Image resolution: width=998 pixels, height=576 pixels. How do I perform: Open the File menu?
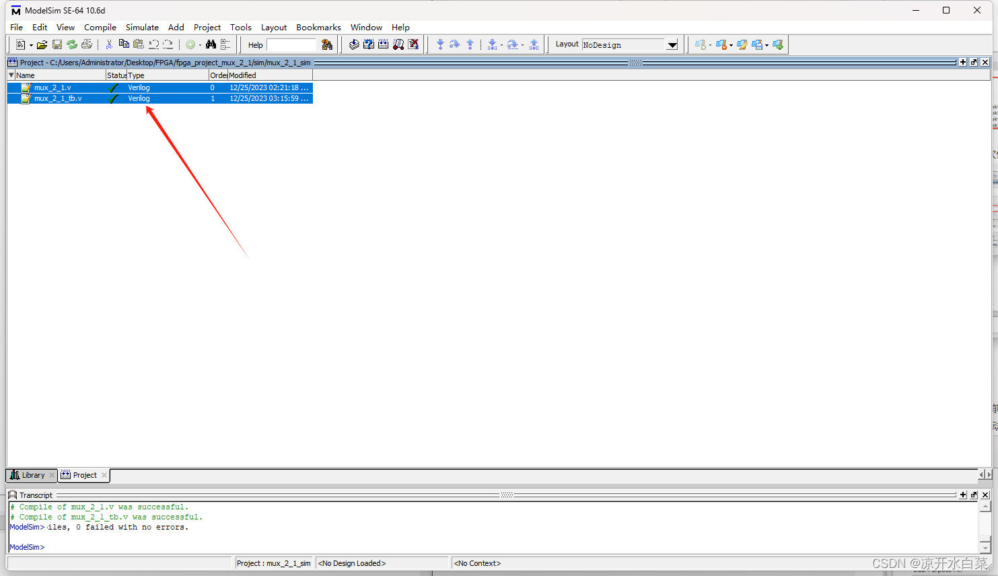tap(17, 28)
